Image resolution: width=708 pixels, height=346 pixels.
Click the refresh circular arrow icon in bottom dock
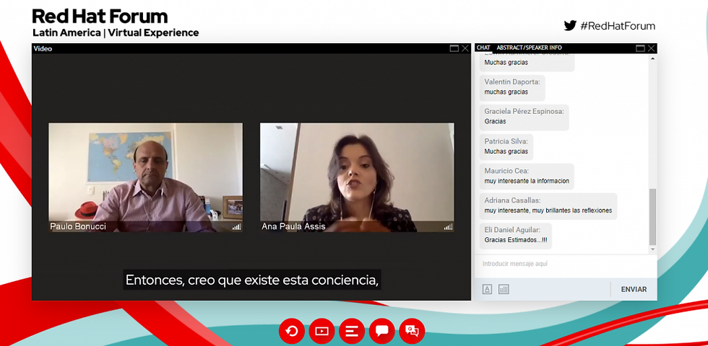pos(292,332)
